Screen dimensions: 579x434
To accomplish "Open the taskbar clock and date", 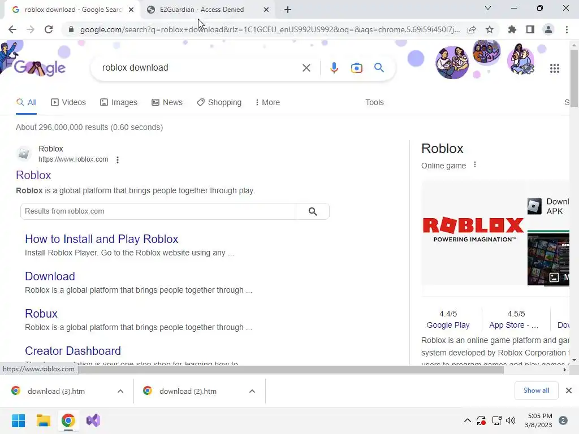I will pyautogui.click(x=539, y=420).
